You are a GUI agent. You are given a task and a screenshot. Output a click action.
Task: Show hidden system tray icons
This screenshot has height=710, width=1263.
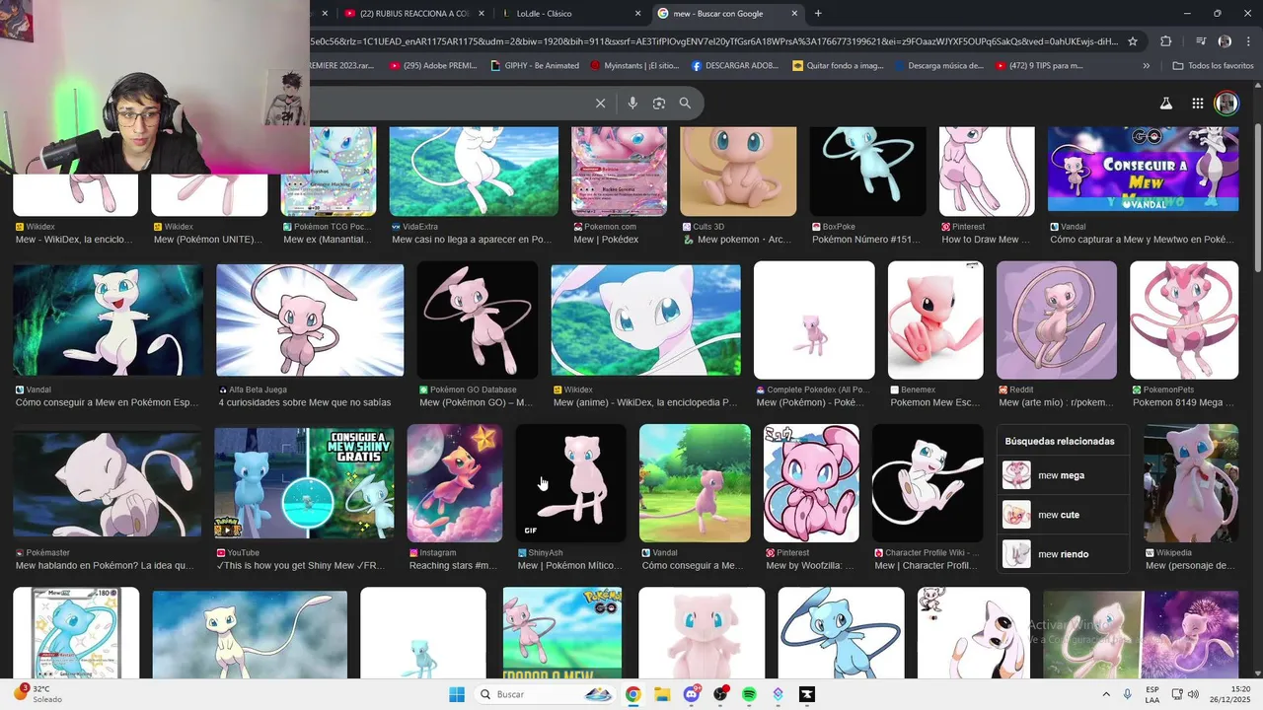coord(1105,694)
